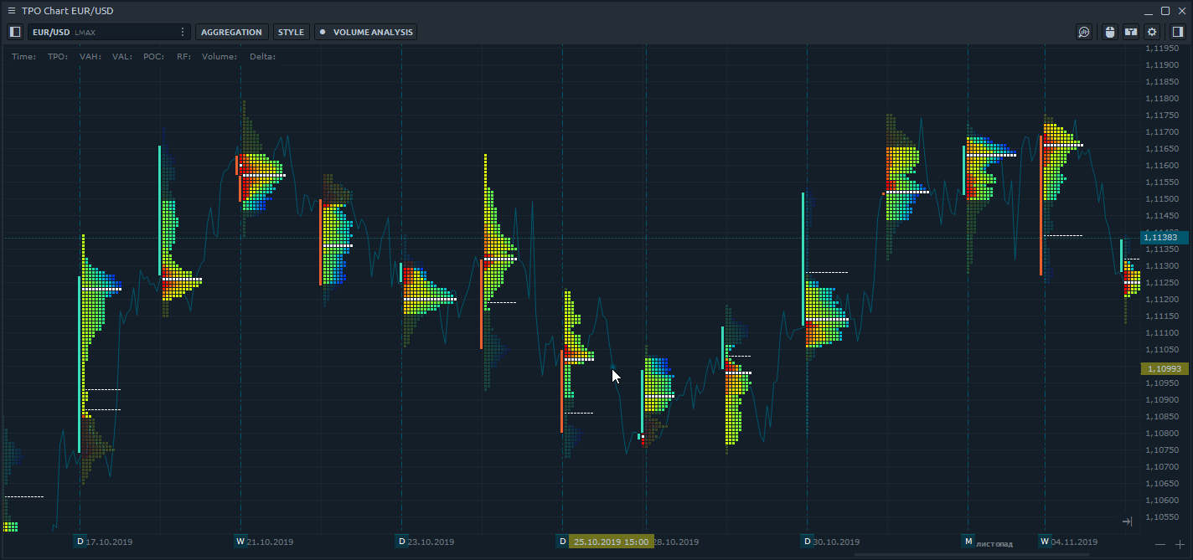
Task: Click the POC: info label
Action: coord(154,57)
